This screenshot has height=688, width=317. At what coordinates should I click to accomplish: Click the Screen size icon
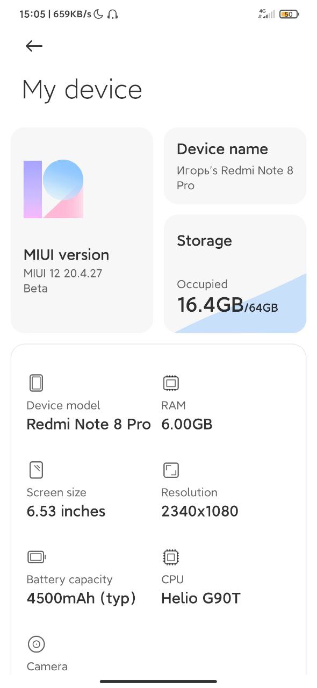click(x=36, y=470)
